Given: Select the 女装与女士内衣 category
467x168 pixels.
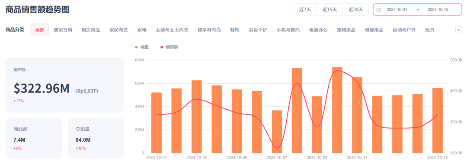Looking at the screenshot, I should click(172, 30).
